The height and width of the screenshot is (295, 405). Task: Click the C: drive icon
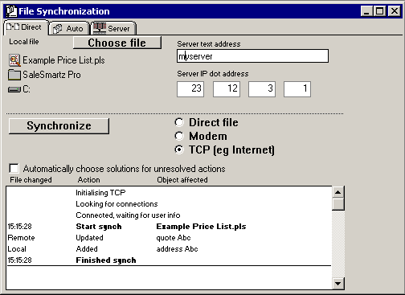click(x=14, y=89)
